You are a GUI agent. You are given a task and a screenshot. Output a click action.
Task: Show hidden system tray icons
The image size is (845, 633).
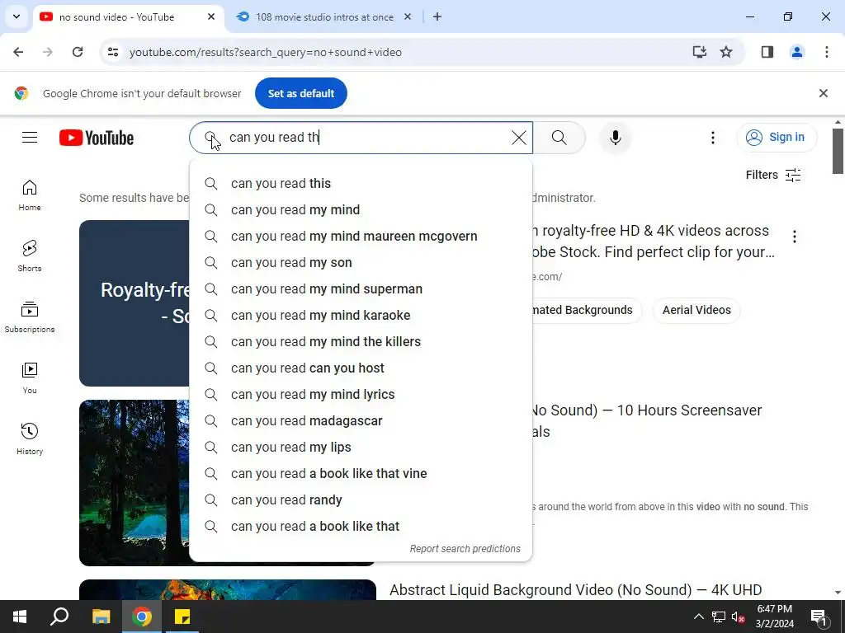[x=698, y=617]
